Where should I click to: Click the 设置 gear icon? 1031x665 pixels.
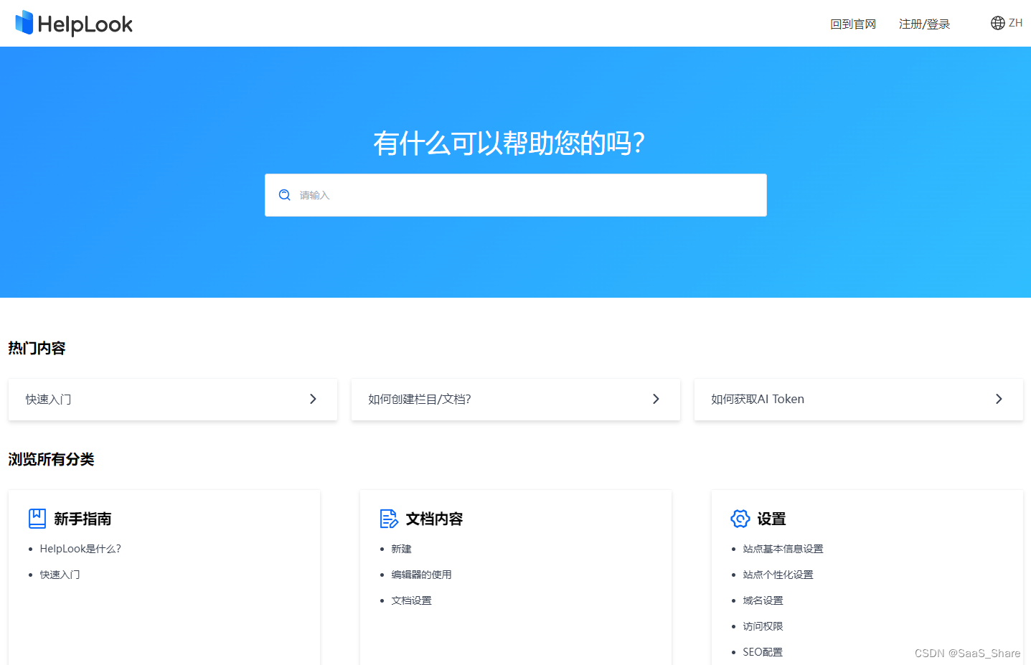(x=740, y=519)
